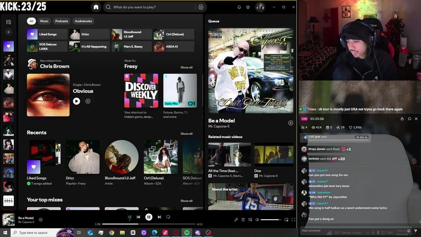Toggle lyrics microphone icon

pos(236,220)
